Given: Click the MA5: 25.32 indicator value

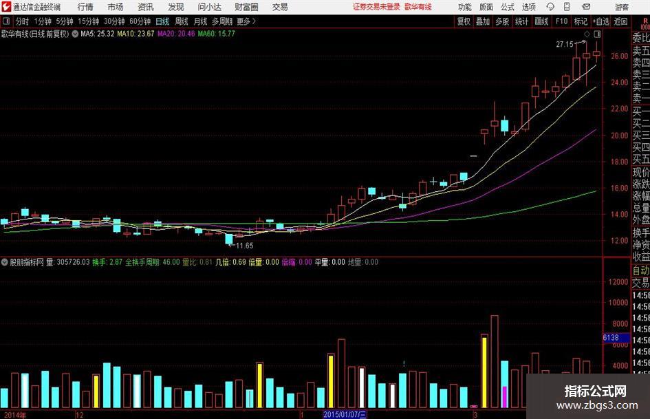Looking at the screenshot, I should tap(98, 34).
